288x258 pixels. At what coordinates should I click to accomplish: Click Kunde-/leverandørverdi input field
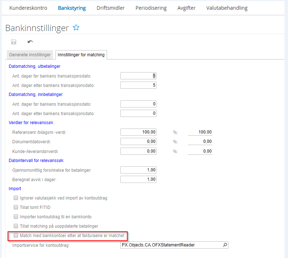click(138, 151)
